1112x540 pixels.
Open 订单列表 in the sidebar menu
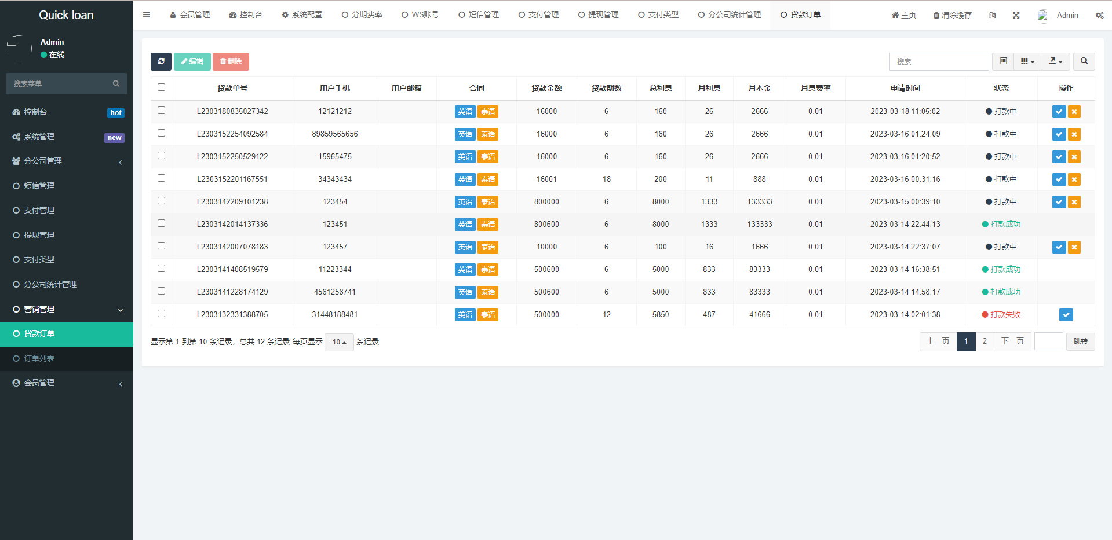point(39,359)
